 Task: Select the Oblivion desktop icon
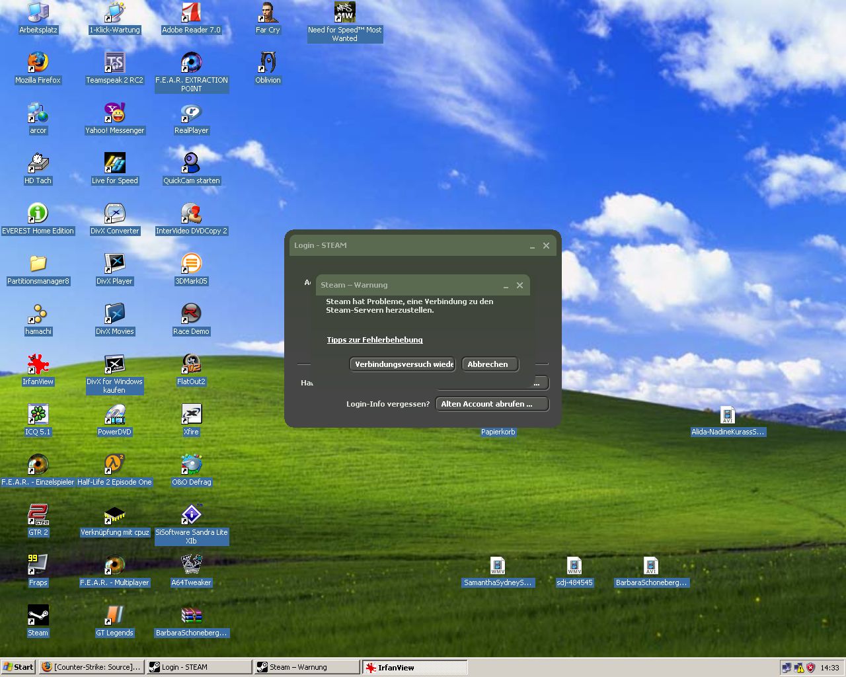click(x=268, y=69)
